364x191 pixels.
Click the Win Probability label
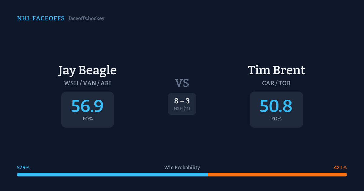tap(182, 167)
